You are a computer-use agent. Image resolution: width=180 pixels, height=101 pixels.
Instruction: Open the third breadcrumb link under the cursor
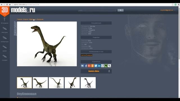[32, 19]
